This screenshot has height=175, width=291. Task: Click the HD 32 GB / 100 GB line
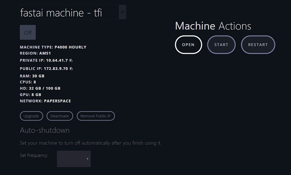[40, 88]
